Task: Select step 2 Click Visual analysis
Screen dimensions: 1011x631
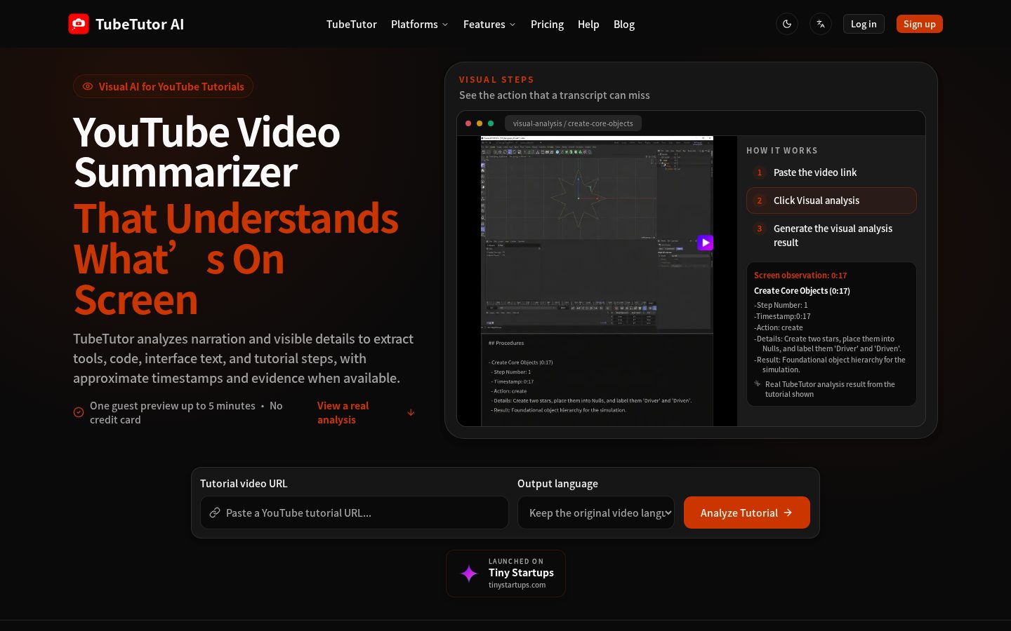Action: [x=831, y=201]
